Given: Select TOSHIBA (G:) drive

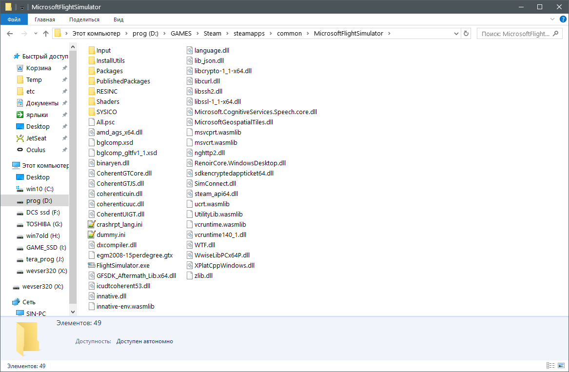Looking at the screenshot, I should [x=44, y=224].
